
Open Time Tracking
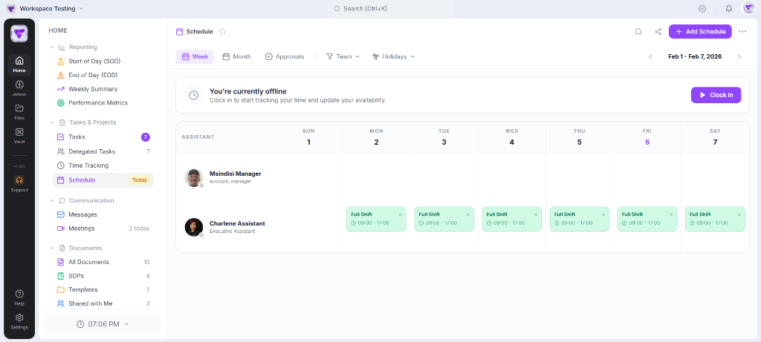pyautogui.click(x=103, y=165)
